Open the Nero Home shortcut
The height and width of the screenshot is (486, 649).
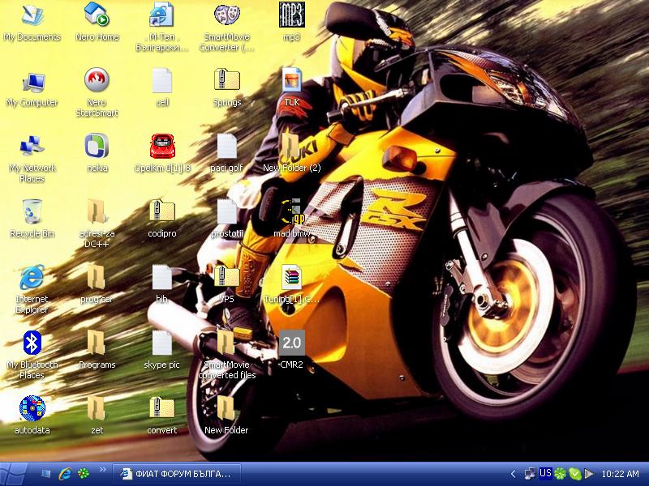[97, 15]
